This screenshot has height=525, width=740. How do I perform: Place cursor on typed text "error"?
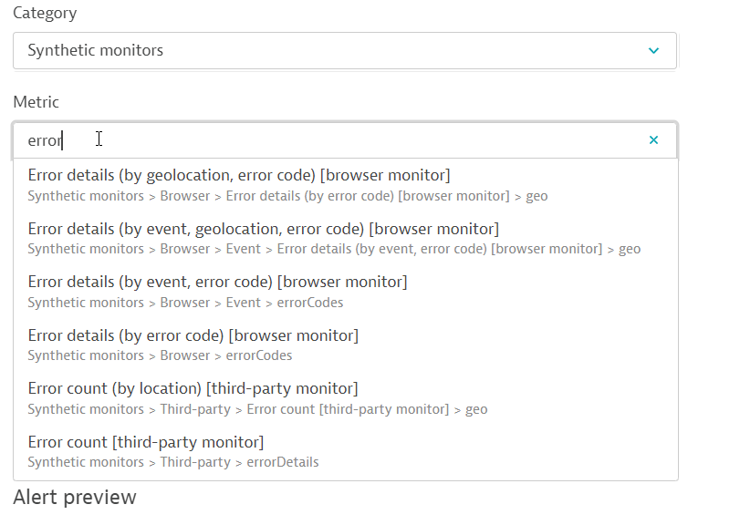44,140
